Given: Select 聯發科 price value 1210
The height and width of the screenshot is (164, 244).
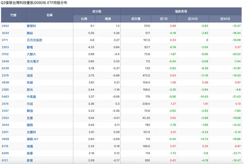Looking at the screenshot, I should tap(147, 26).
